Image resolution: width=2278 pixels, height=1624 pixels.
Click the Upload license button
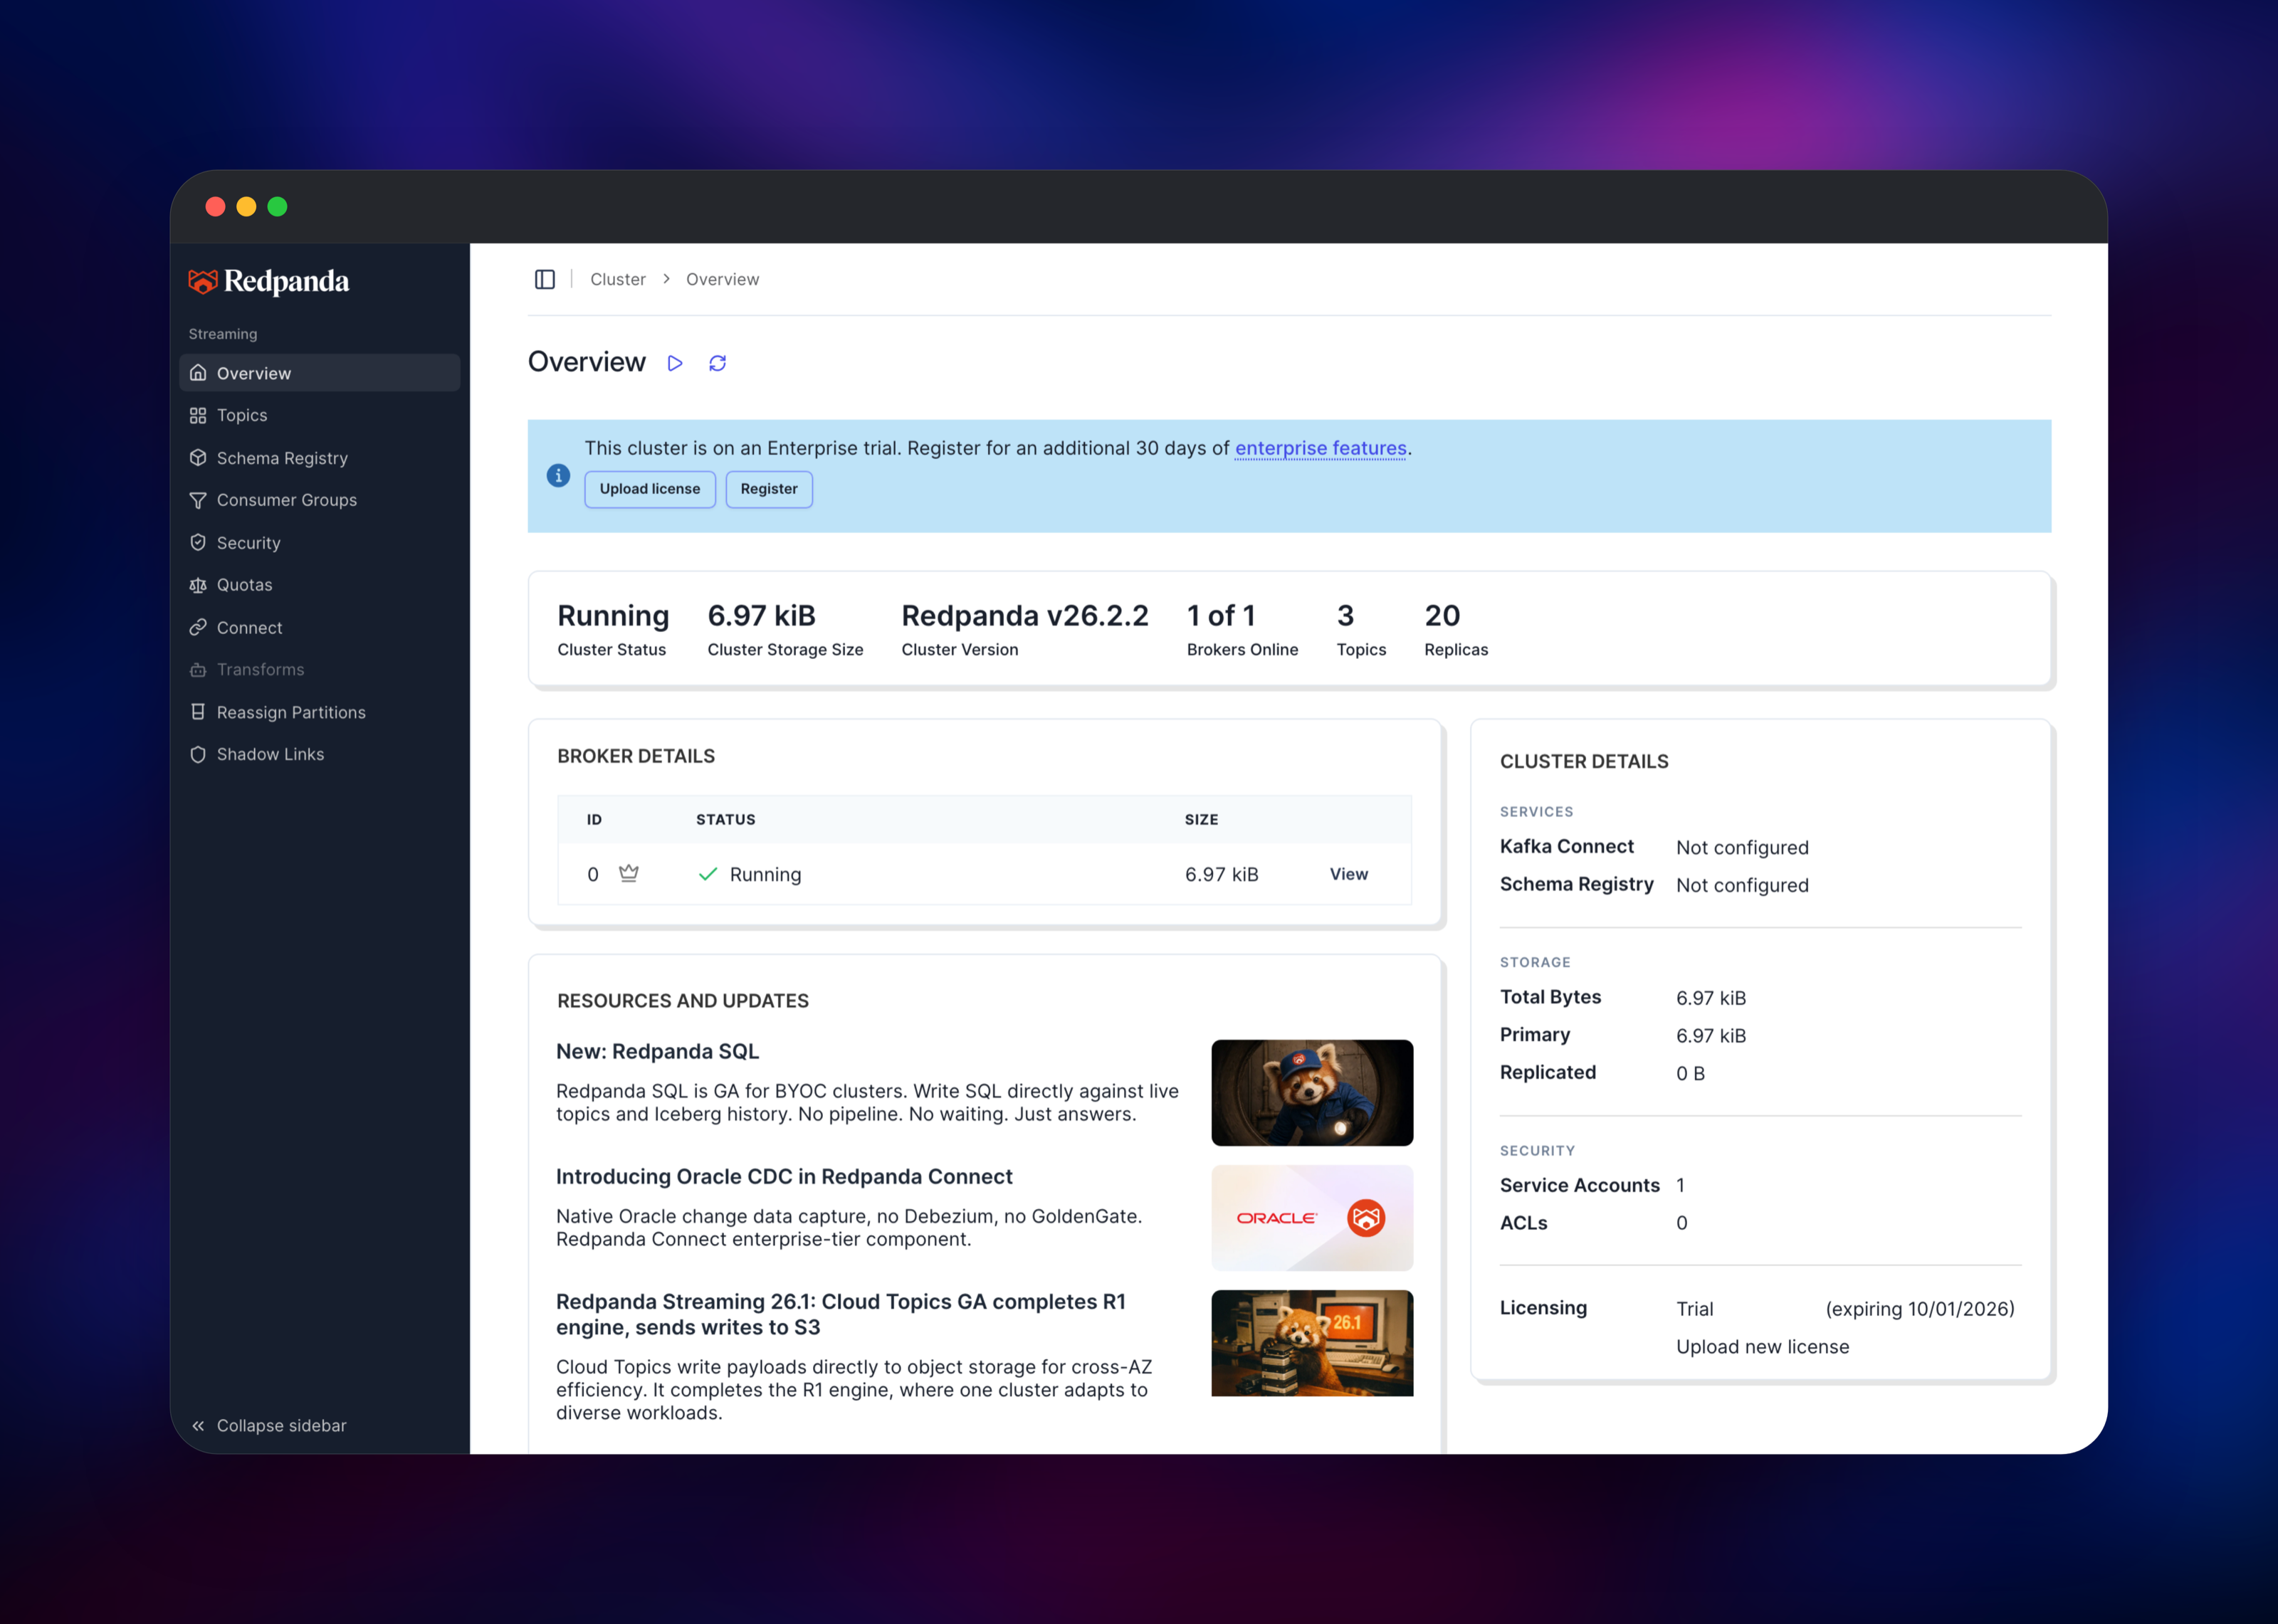click(x=650, y=489)
